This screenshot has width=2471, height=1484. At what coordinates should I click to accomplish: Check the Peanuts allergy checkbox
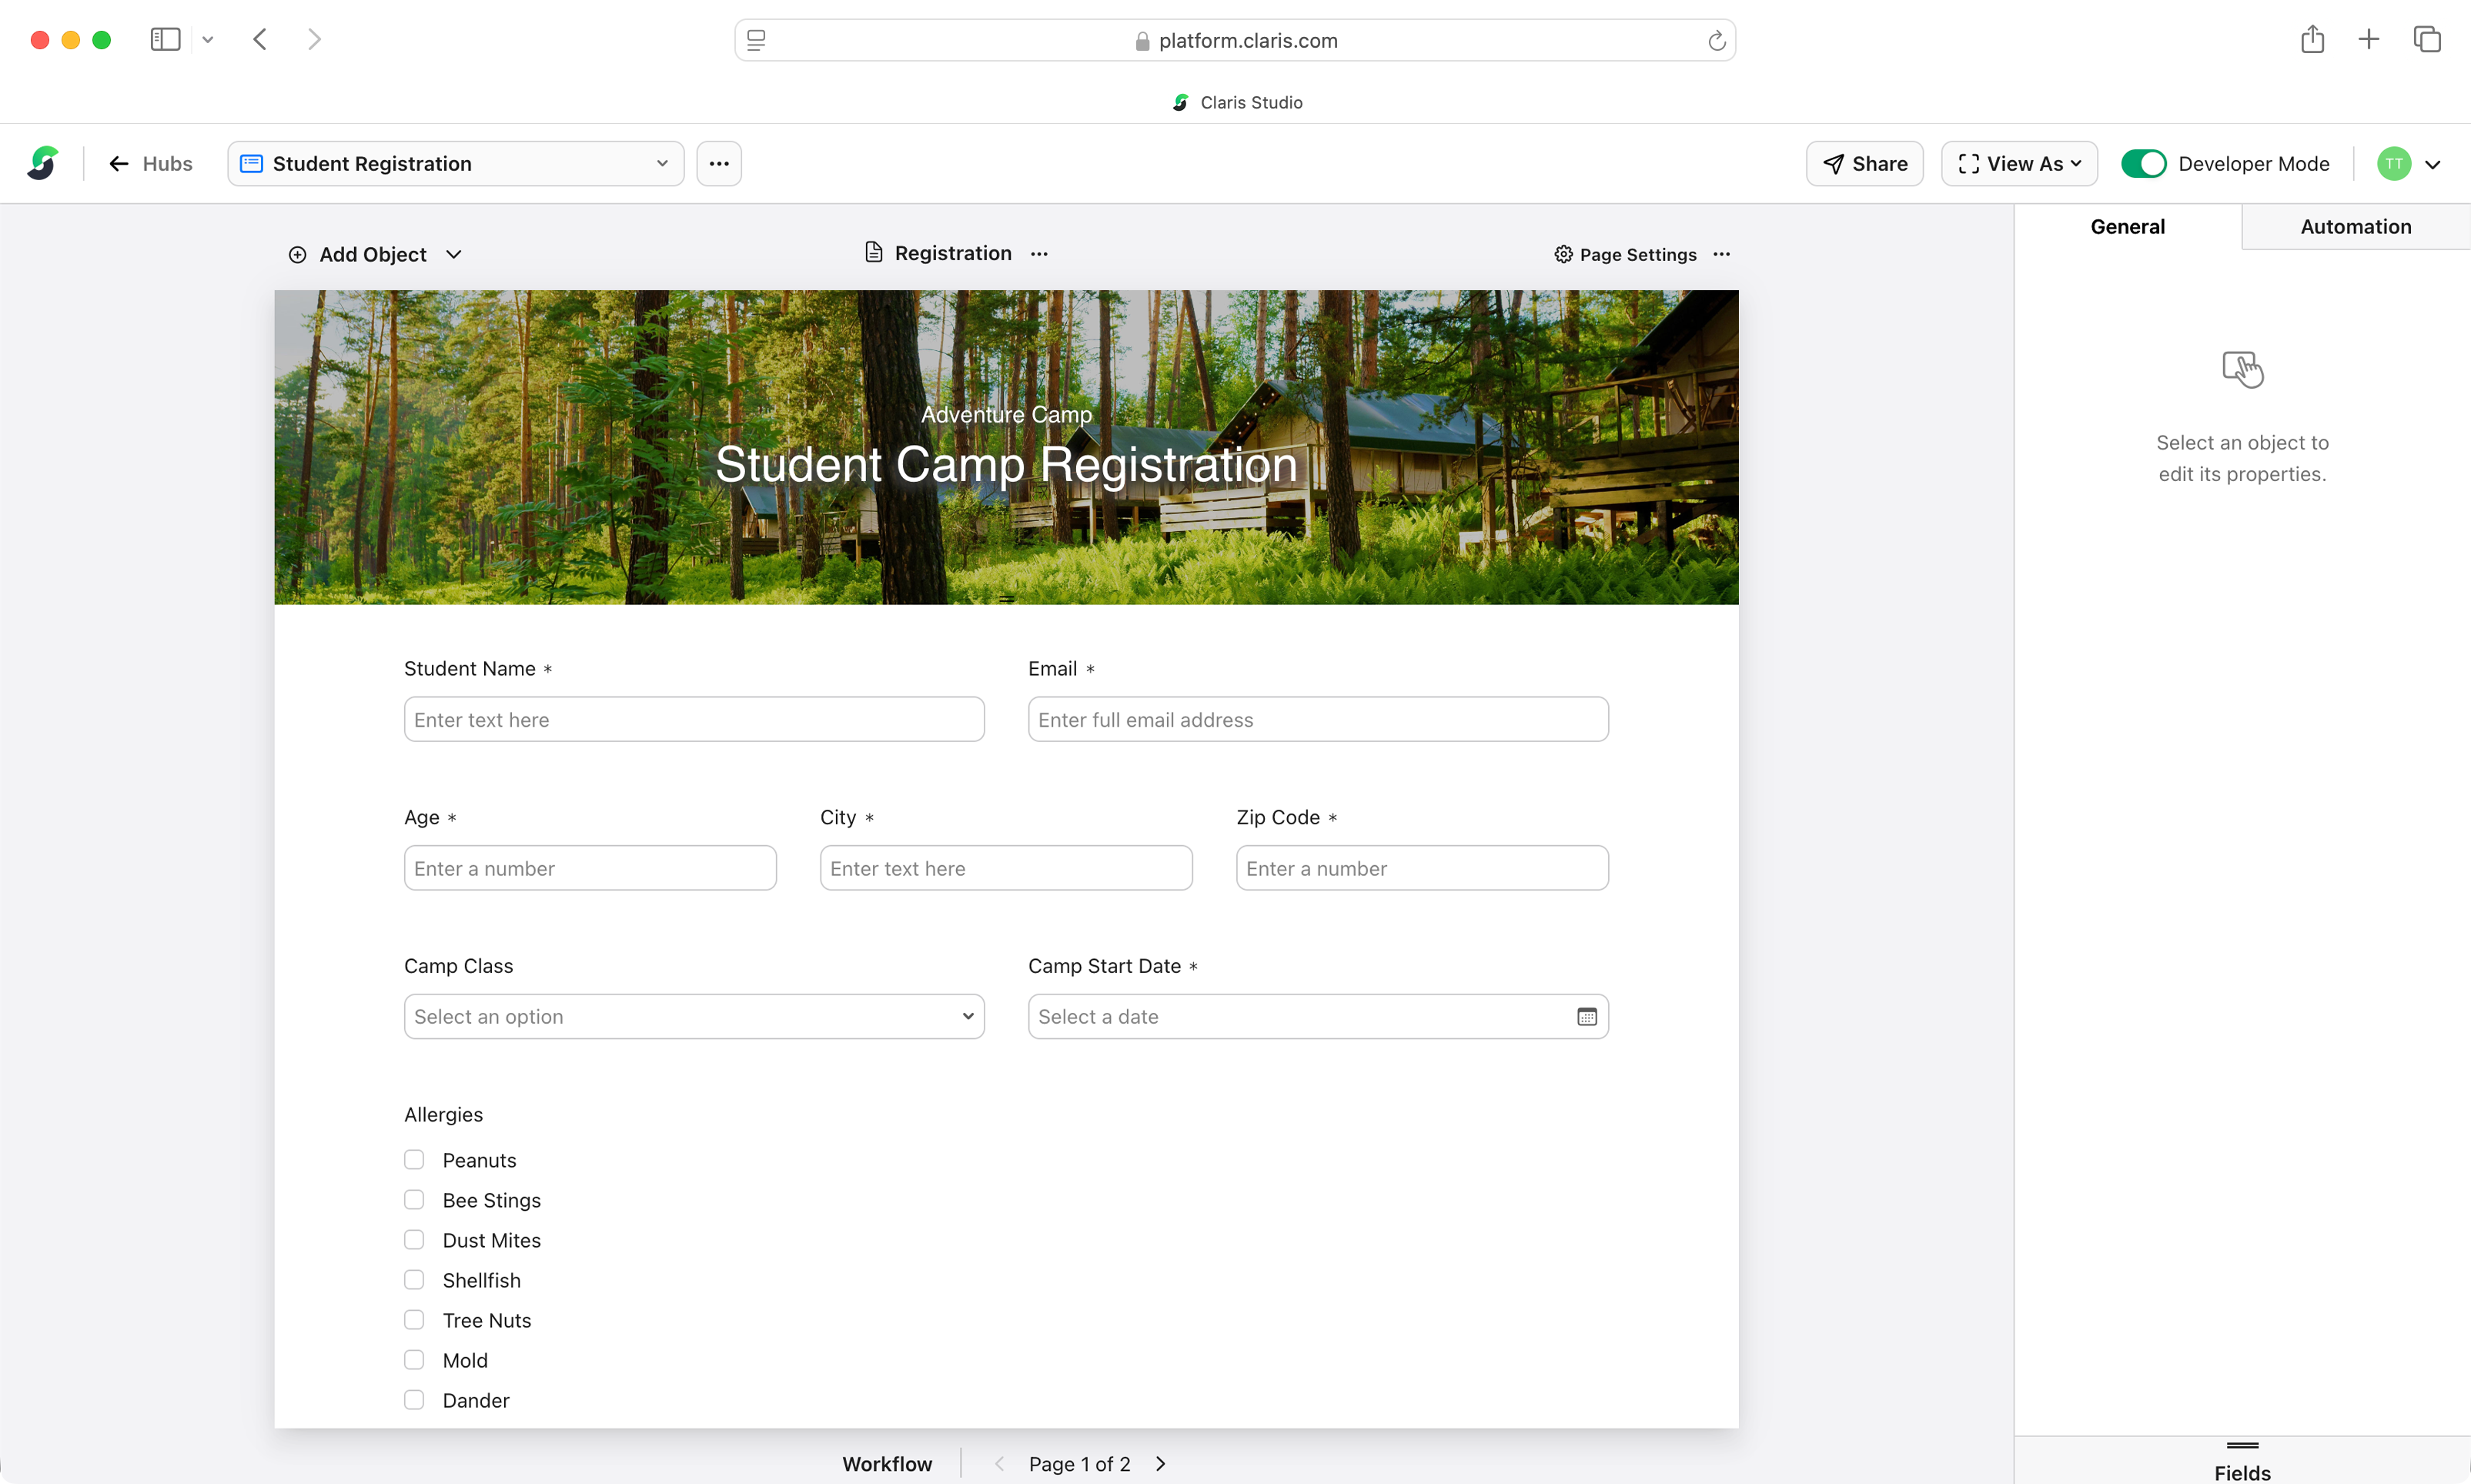414,1160
